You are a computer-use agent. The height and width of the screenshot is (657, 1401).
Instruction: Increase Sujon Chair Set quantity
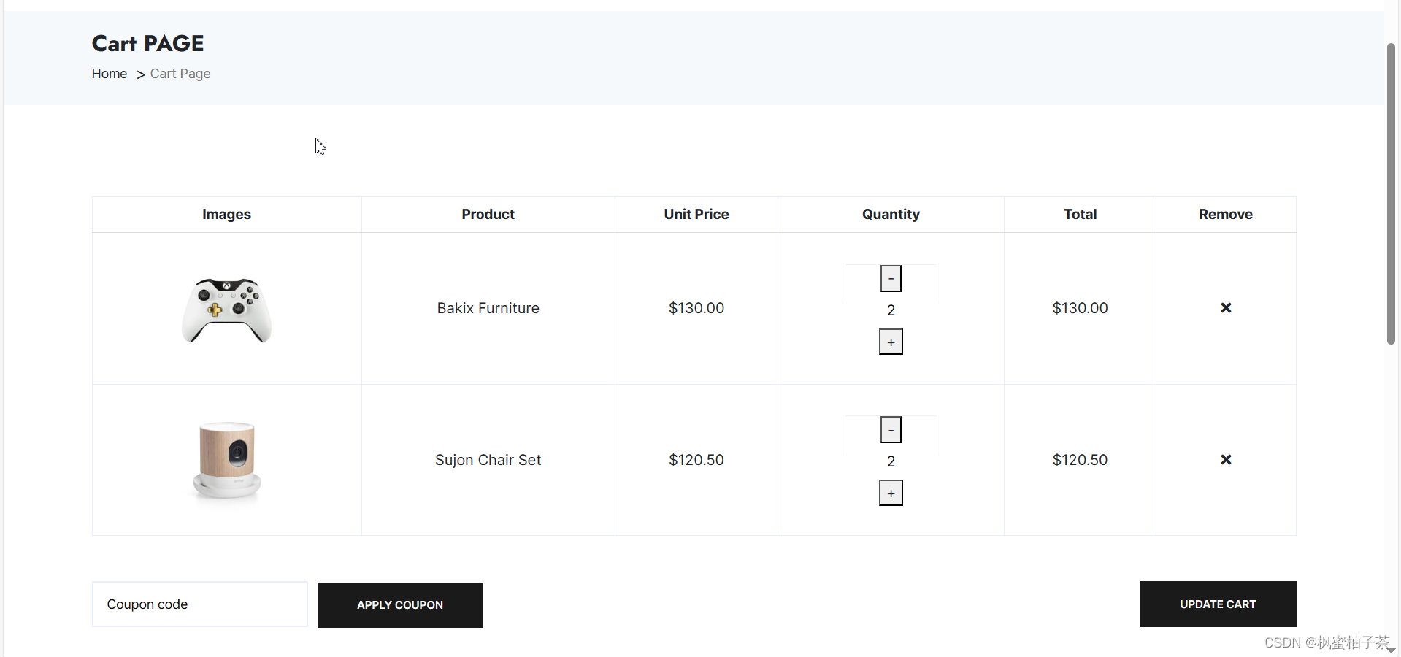pos(891,493)
